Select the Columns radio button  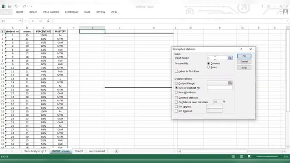(x=208, y=63)
